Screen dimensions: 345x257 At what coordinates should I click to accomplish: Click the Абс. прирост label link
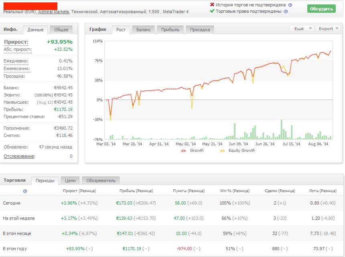click(x=18, y=49)
